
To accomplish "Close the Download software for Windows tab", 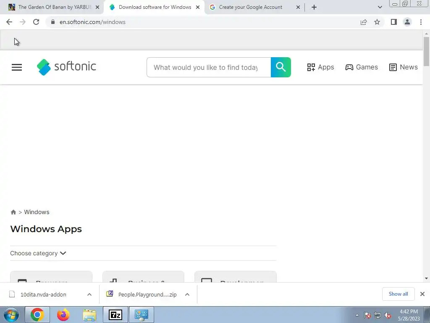I will (x=198, y=7).
